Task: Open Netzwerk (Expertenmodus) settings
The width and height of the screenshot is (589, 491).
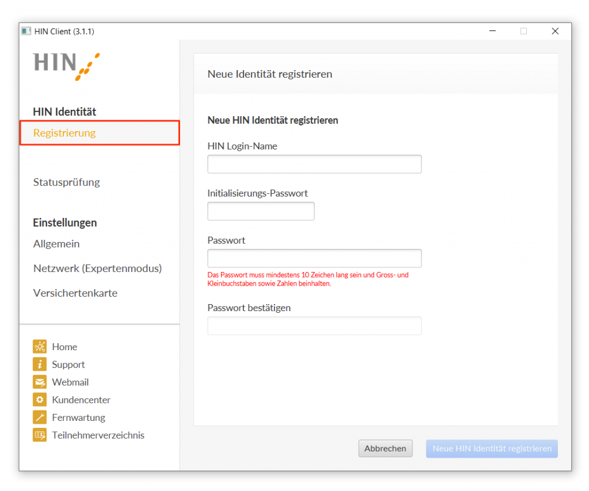Action: pyautogui.click(x=98, y=268)
